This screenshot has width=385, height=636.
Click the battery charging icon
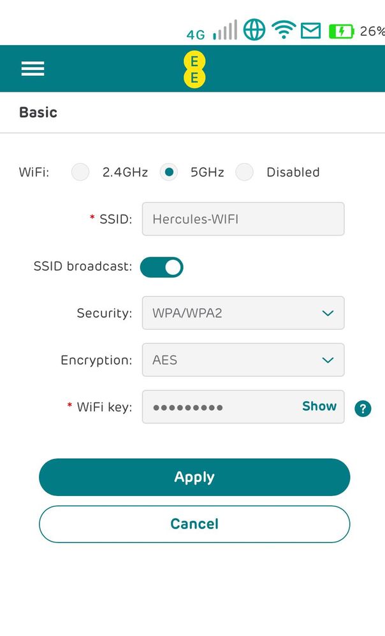click(341, 31)
